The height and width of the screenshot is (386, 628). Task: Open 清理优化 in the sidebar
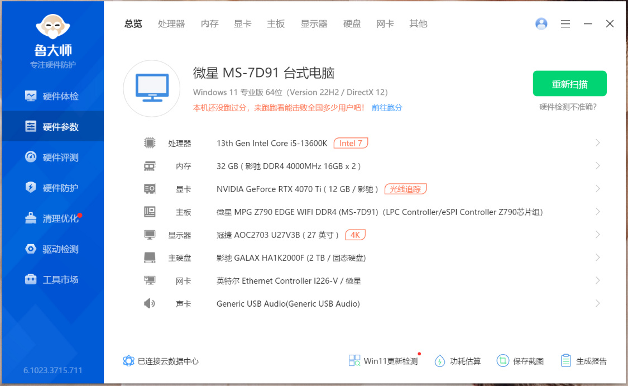53,218
